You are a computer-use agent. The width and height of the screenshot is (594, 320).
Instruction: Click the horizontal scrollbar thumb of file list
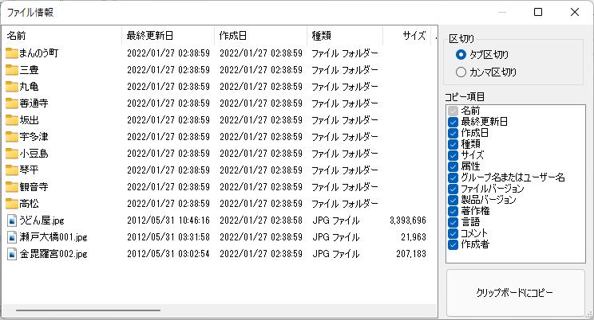[x=88, y=310]
